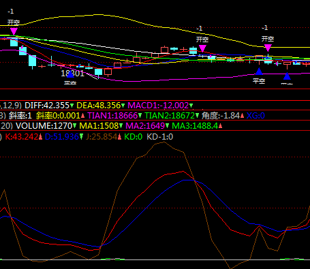Screen dimensions: 310x269
Task: Click the blue triangle beside the 18301 label
Action: tap(71, 74)
